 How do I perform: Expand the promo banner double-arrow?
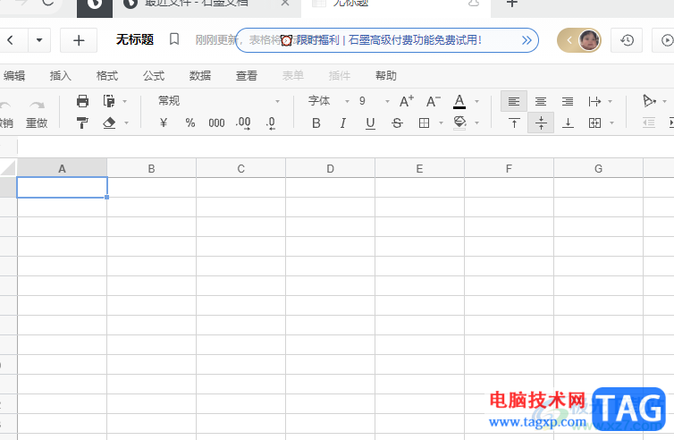[527, 40]
